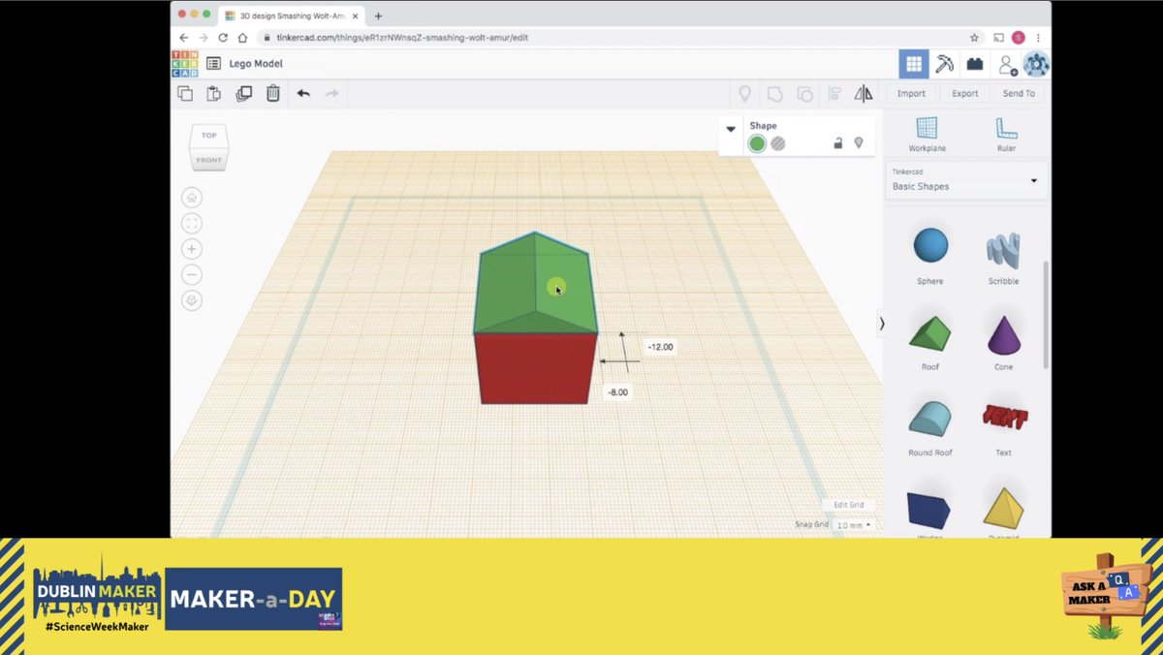Click the red box shape on workplane
Image resolution: width=1163 pixels, height=655 pixels.
536,369
